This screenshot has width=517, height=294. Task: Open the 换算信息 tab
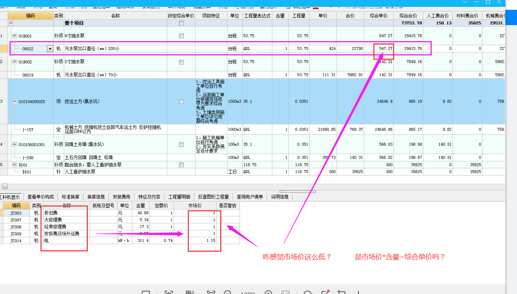[x=96, y=197]
